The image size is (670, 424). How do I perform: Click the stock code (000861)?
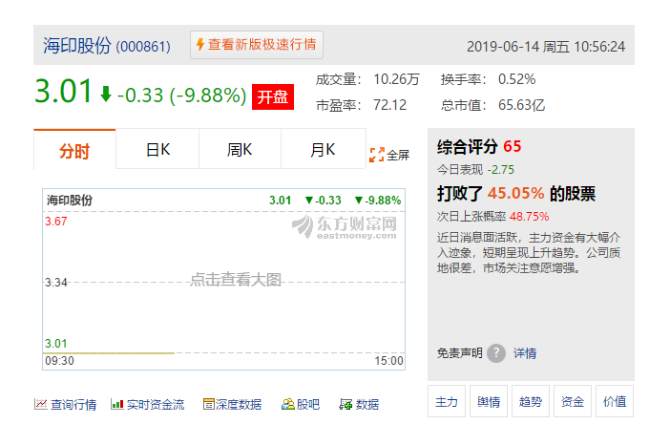point(143,46)
